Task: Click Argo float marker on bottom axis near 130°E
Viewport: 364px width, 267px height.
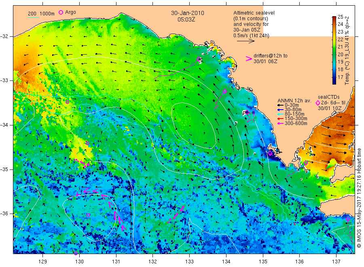Action: (76, 253)
